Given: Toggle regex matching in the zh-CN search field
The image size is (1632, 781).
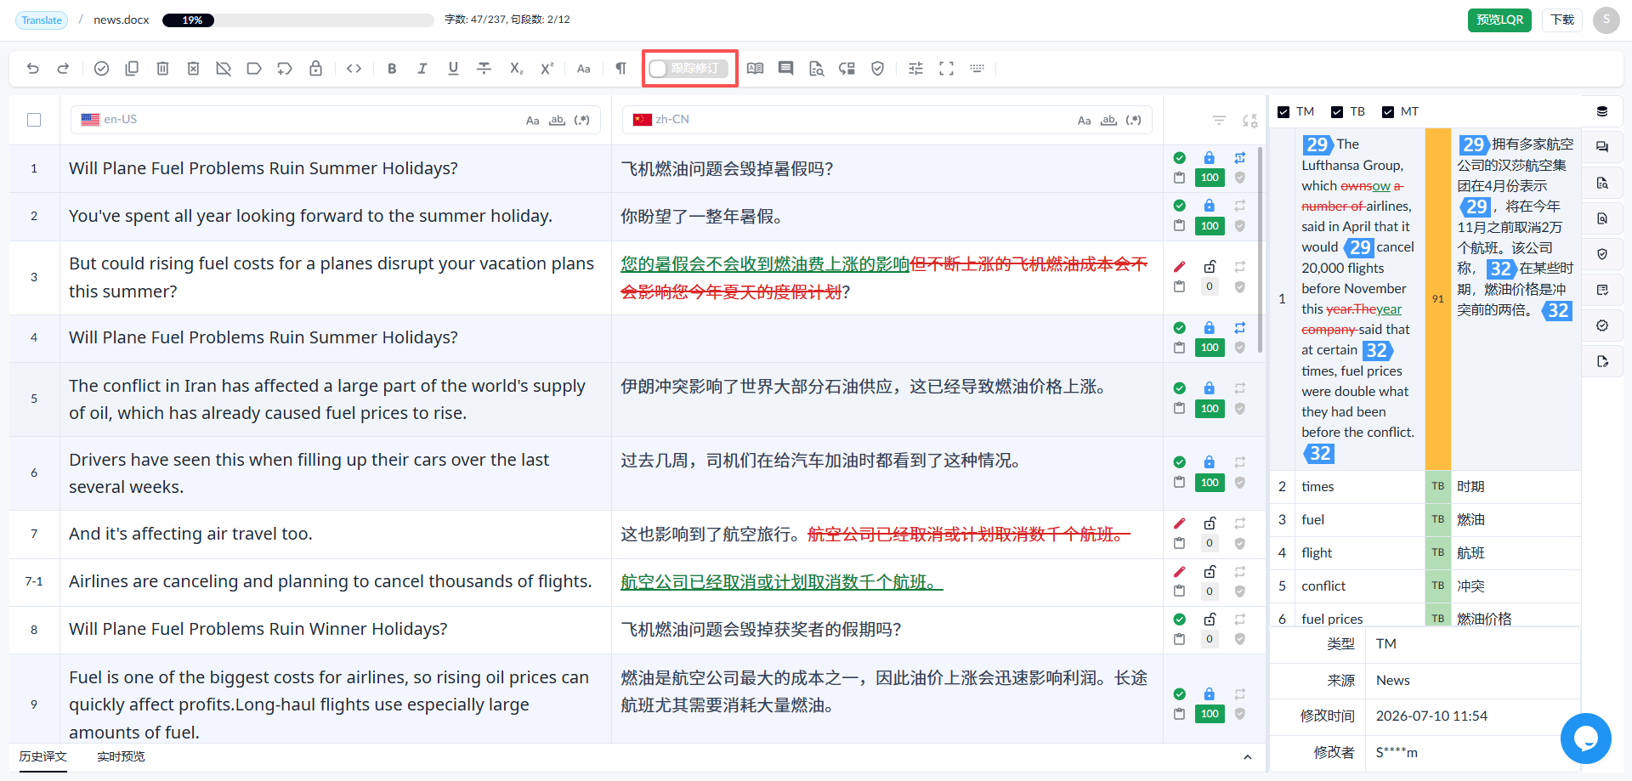Looking at the screenshot, I should coord(1134,120).
